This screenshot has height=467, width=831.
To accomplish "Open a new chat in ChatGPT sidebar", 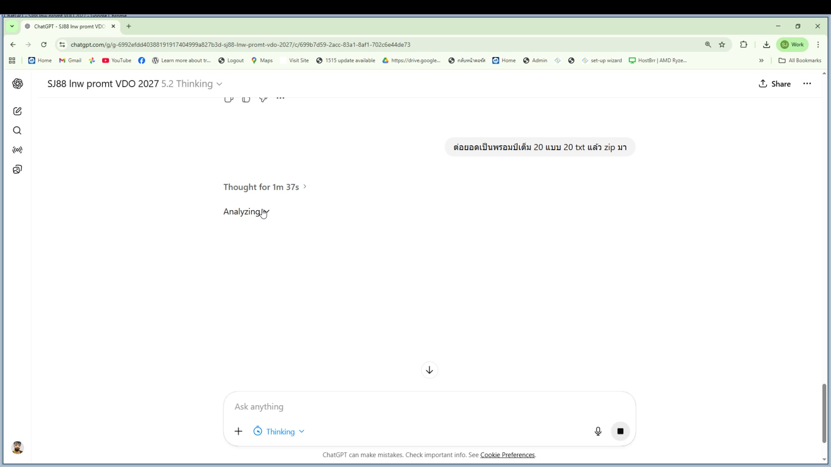I will (x=17, y=111).
